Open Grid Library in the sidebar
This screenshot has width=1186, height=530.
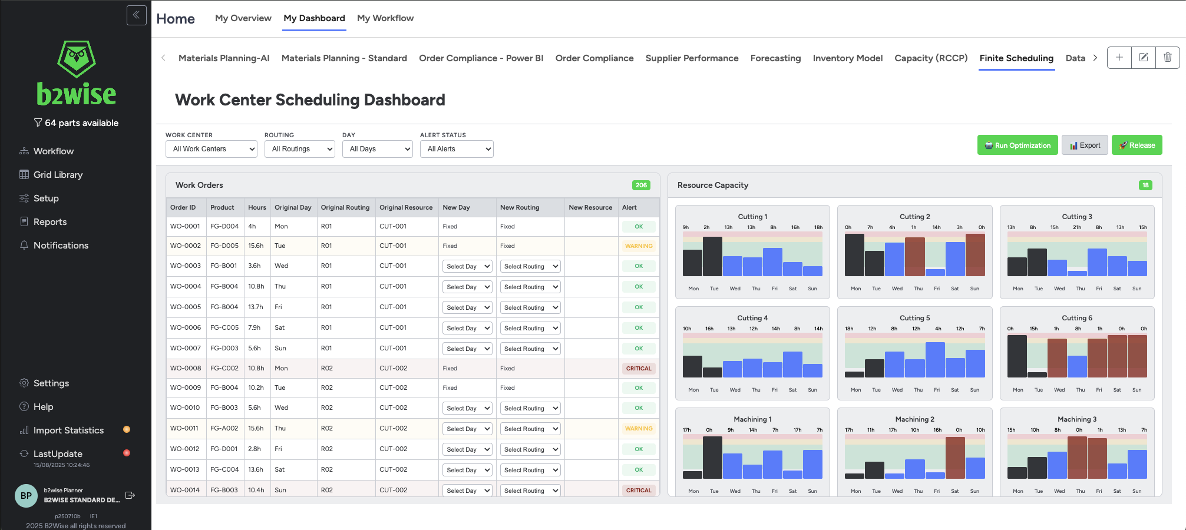[58, 175]
